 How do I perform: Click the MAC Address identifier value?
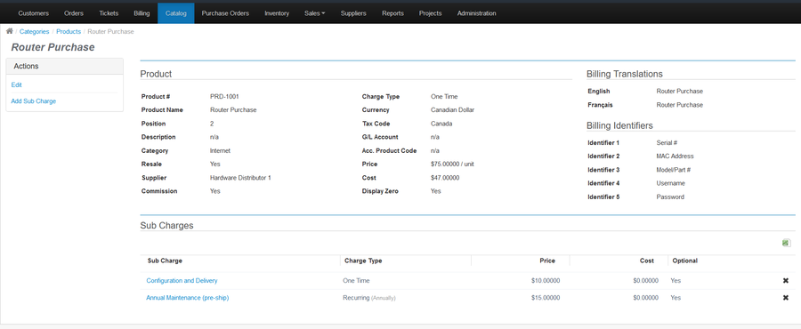point(675,156)
